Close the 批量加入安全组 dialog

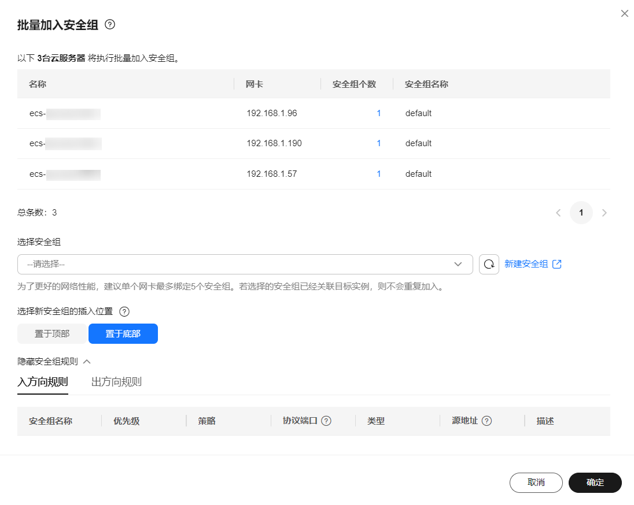pos(624,13)
